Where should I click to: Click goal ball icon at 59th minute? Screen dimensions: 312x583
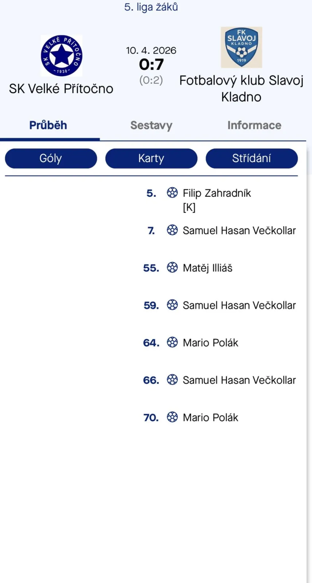coord(172,305)
